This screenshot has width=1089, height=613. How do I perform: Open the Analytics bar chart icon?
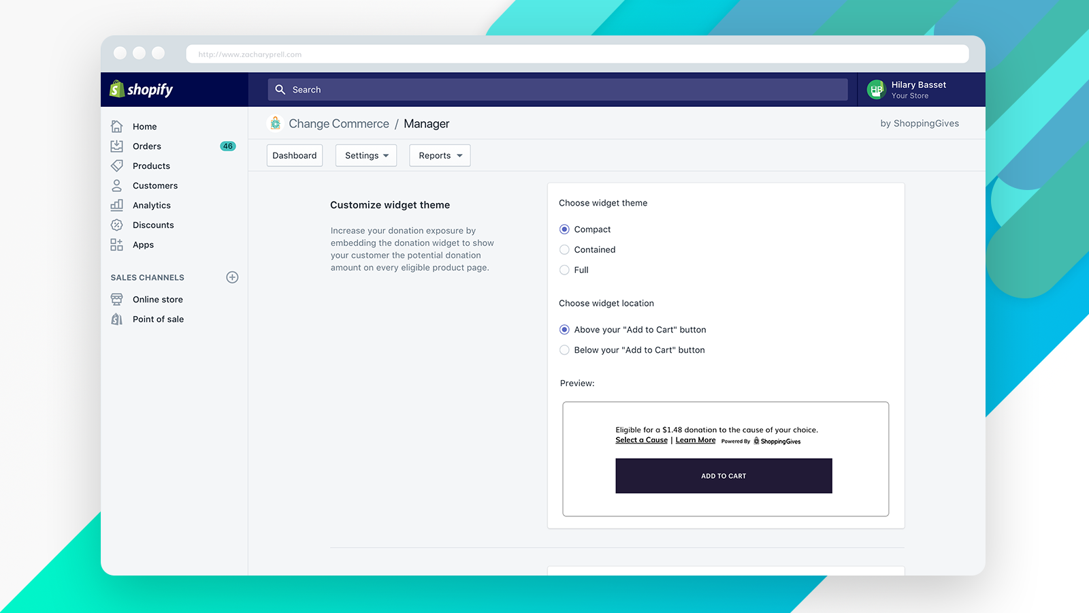117,205
